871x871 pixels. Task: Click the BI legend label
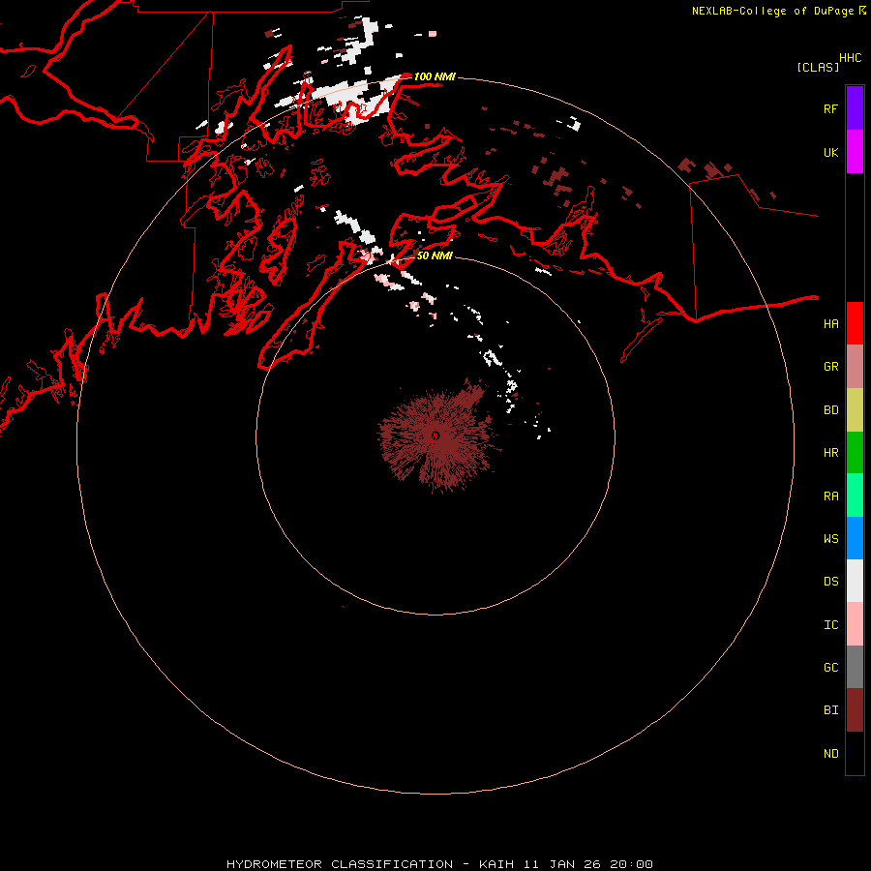[830, 710]
